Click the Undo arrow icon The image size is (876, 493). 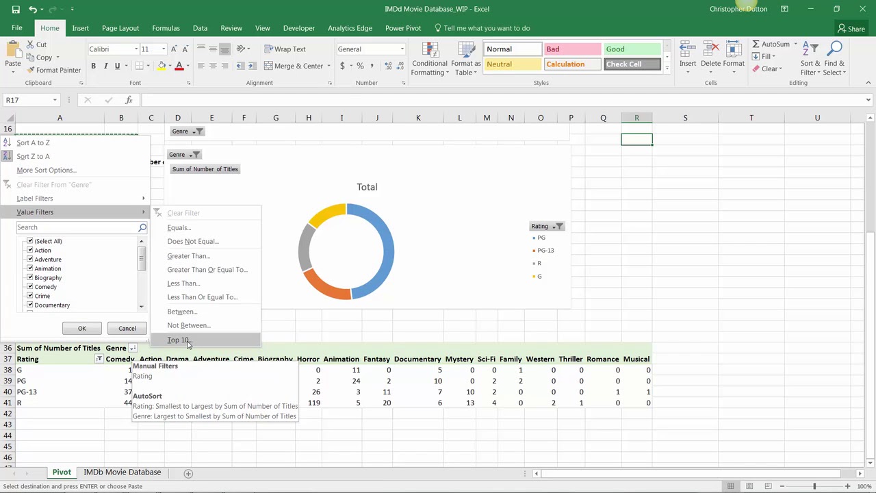[x=33, y=10]
